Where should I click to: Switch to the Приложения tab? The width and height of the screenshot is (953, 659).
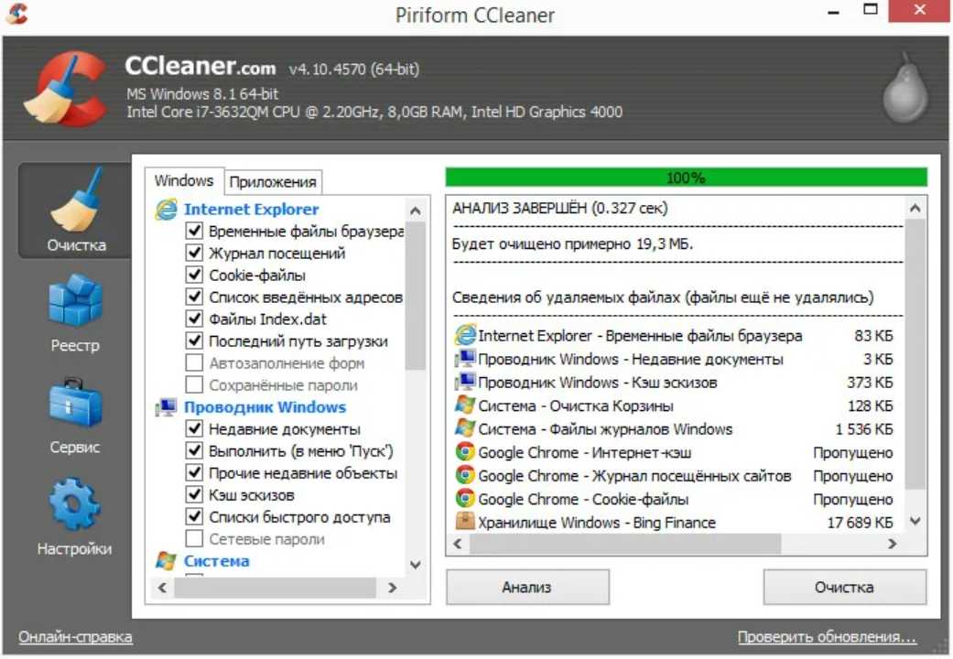(x=273, y=182)
